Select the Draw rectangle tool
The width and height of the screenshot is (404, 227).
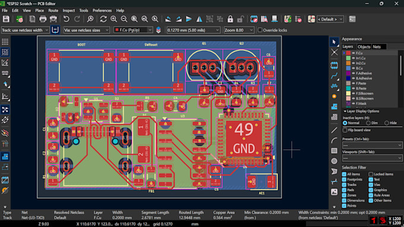[334, 151]
